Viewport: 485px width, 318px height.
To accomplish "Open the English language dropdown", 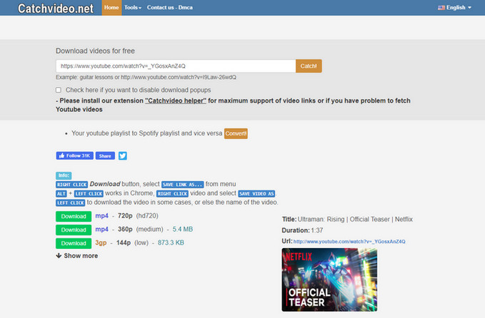I will (455, 7).
